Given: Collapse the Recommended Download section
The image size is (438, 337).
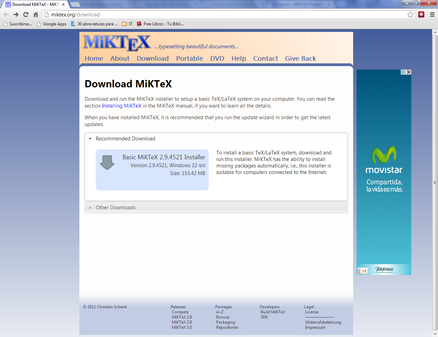Looking at the screenshot, I should [90, 139].
